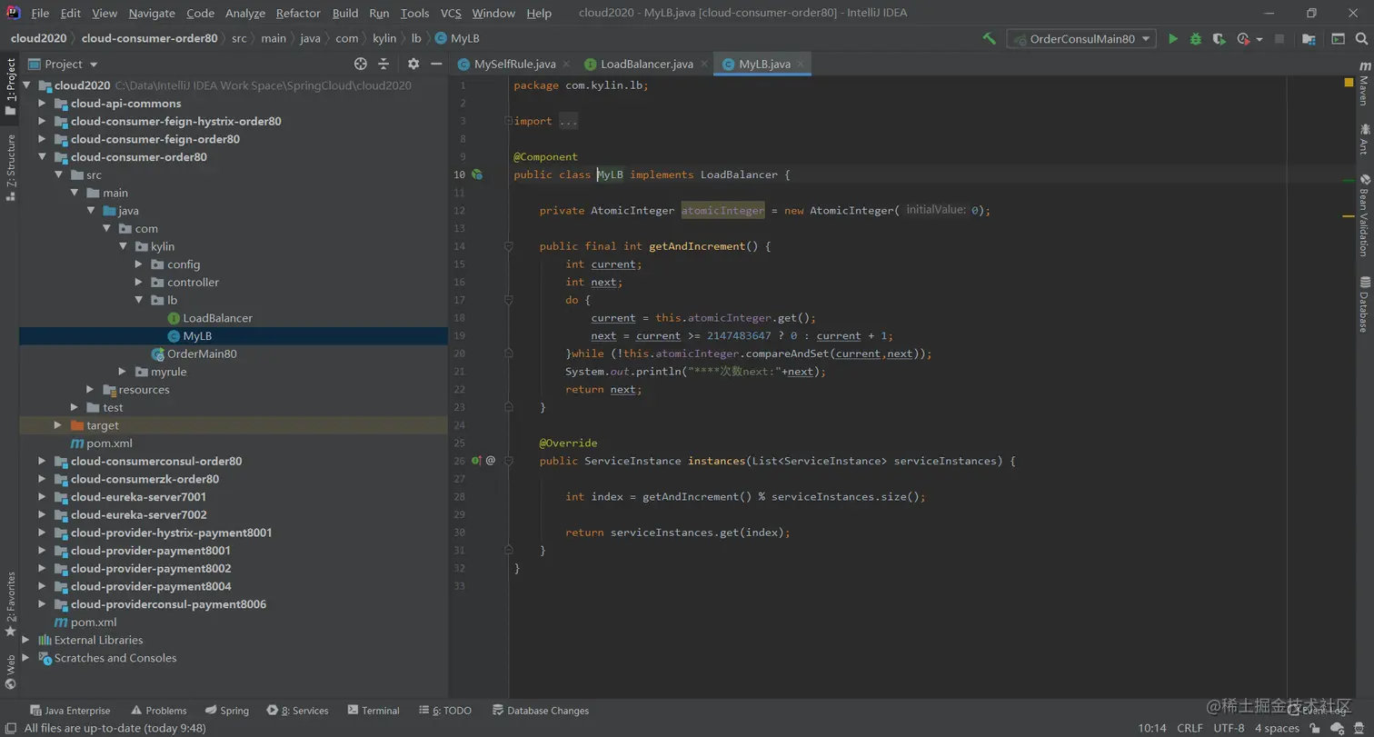Viewport: 1374px width, 737px height.
Task: Expand the controller package folder
Action: tap(138, 283)
